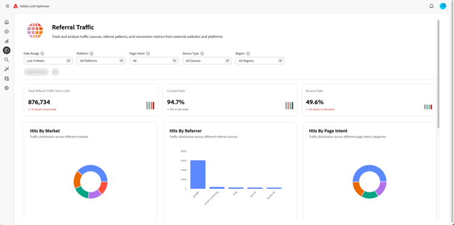Image resolution: width=454 pixels, height=225 pixels.
Task: Click the '0% vs last week' text
Action: click(179, 110)
